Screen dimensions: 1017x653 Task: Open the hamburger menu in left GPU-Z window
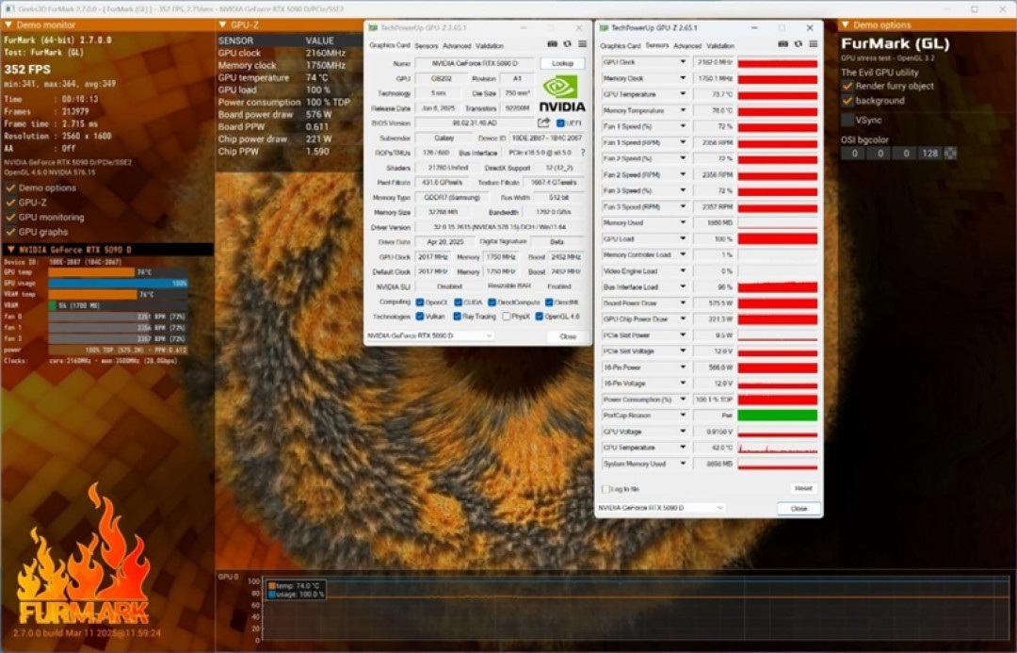(x=583, y=44)
